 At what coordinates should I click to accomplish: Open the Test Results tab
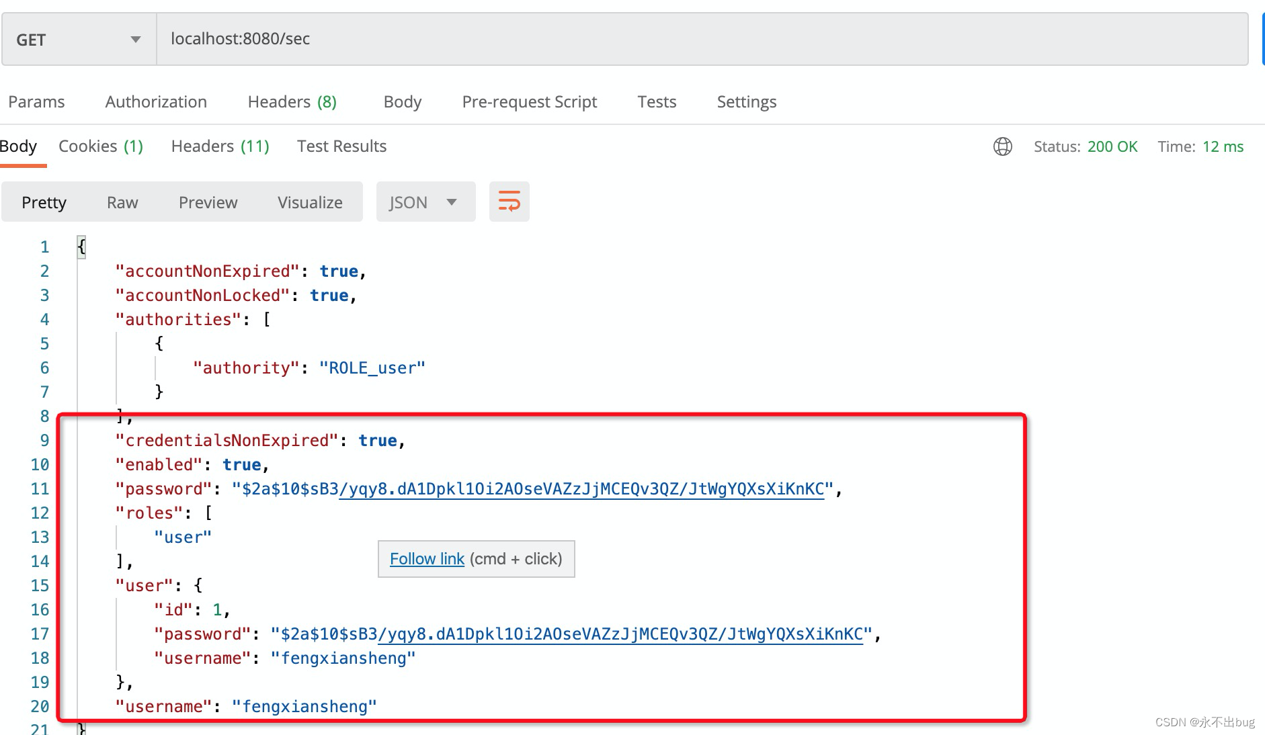point(341,146)
